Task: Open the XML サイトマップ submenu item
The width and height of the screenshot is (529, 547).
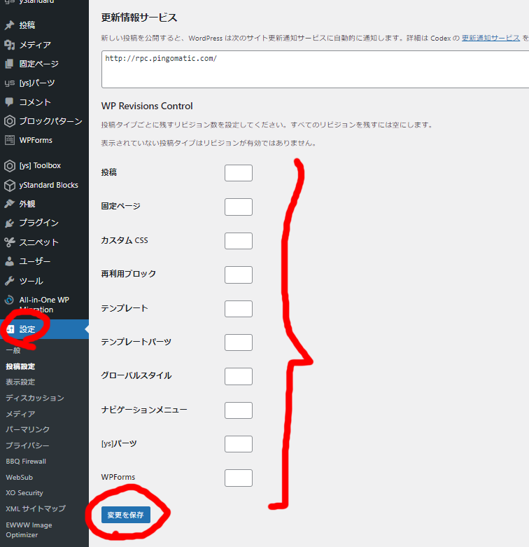Action: pos(36,508)
